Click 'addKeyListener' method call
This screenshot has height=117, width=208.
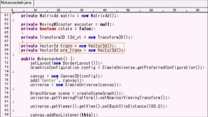63,115
